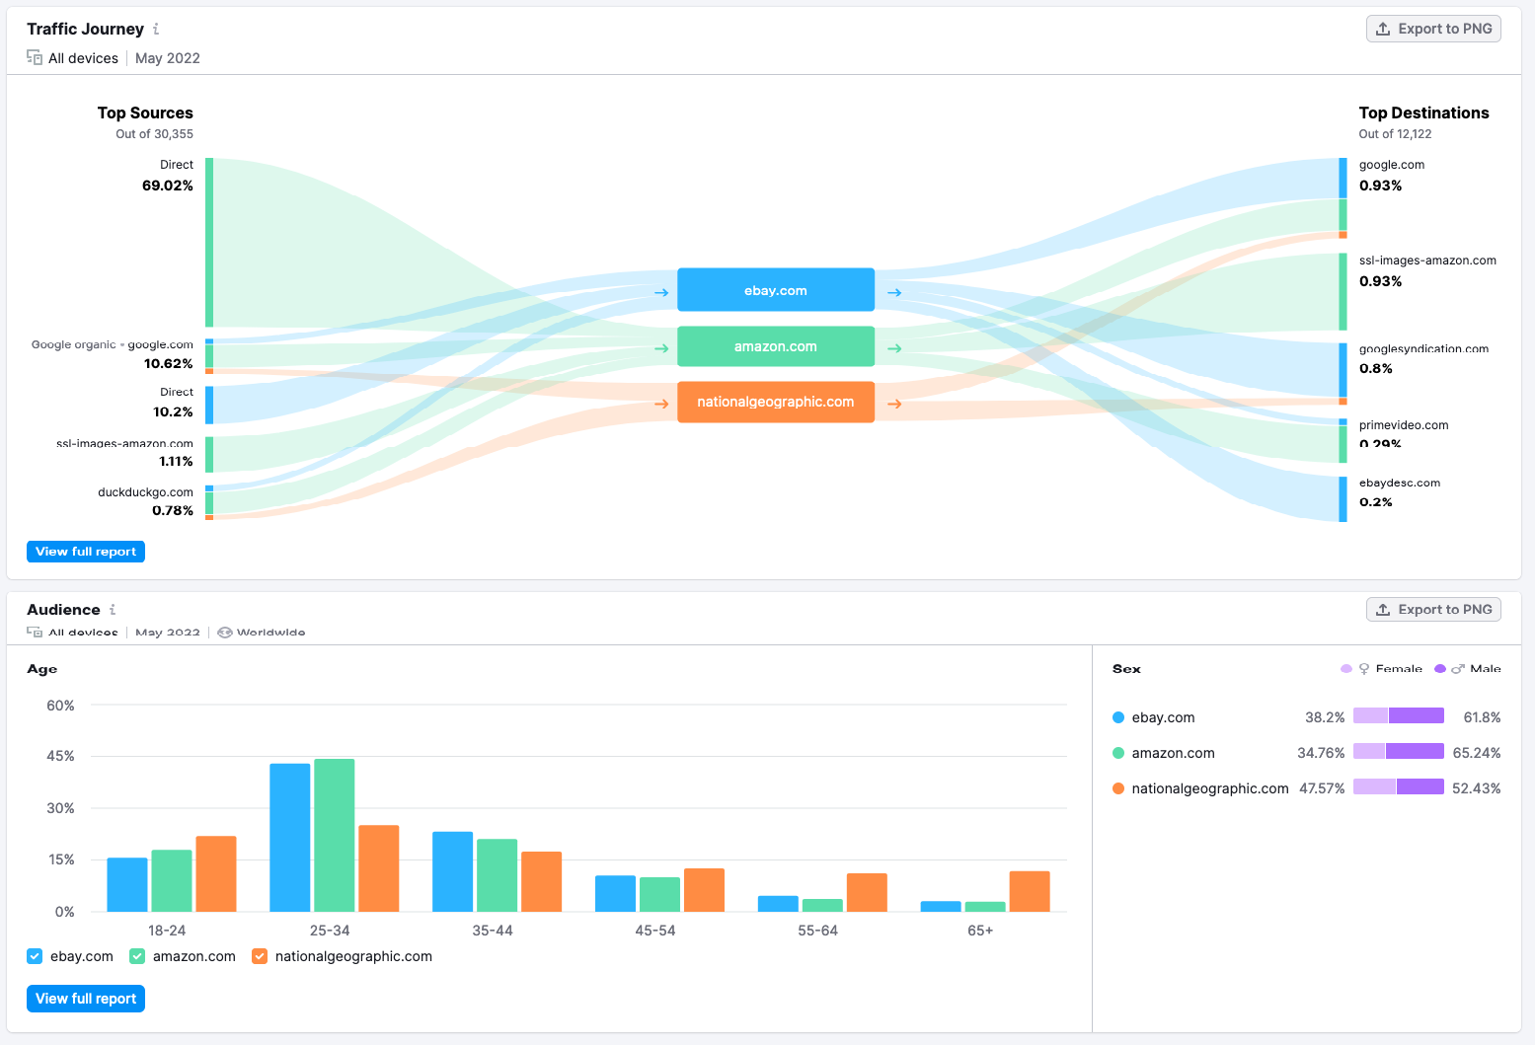The image size is (1535, 1045).
Task: Click the Traffic Journey info icon
Action: (156, 29)
